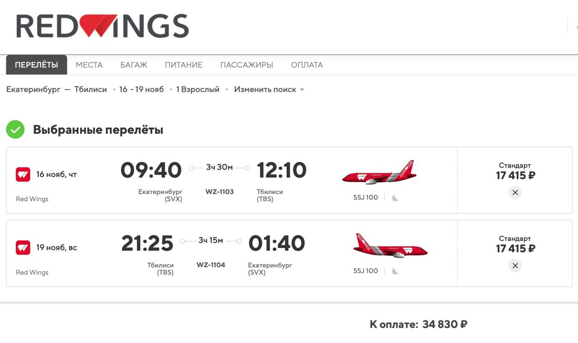Click the Red Wings airline icon for 19 нояб
Viewport: 578px width, 343px height.
23,247
